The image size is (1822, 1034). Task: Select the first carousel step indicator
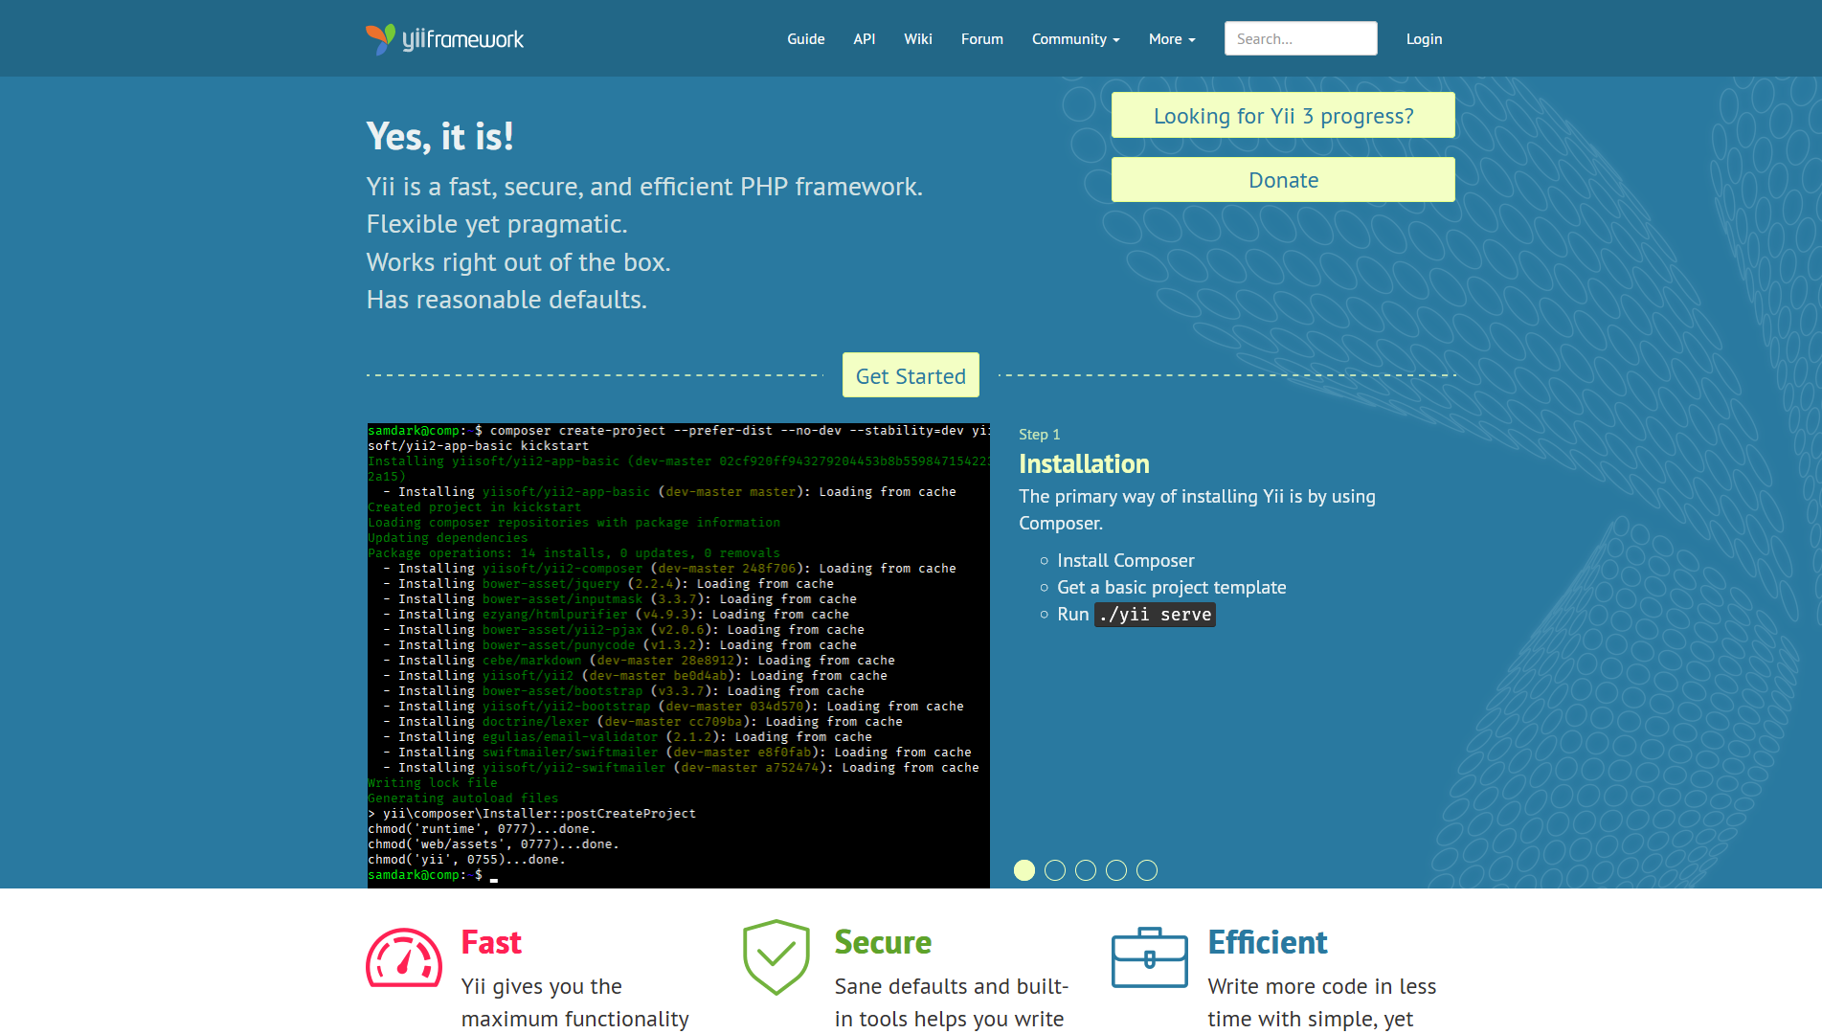1024,870
